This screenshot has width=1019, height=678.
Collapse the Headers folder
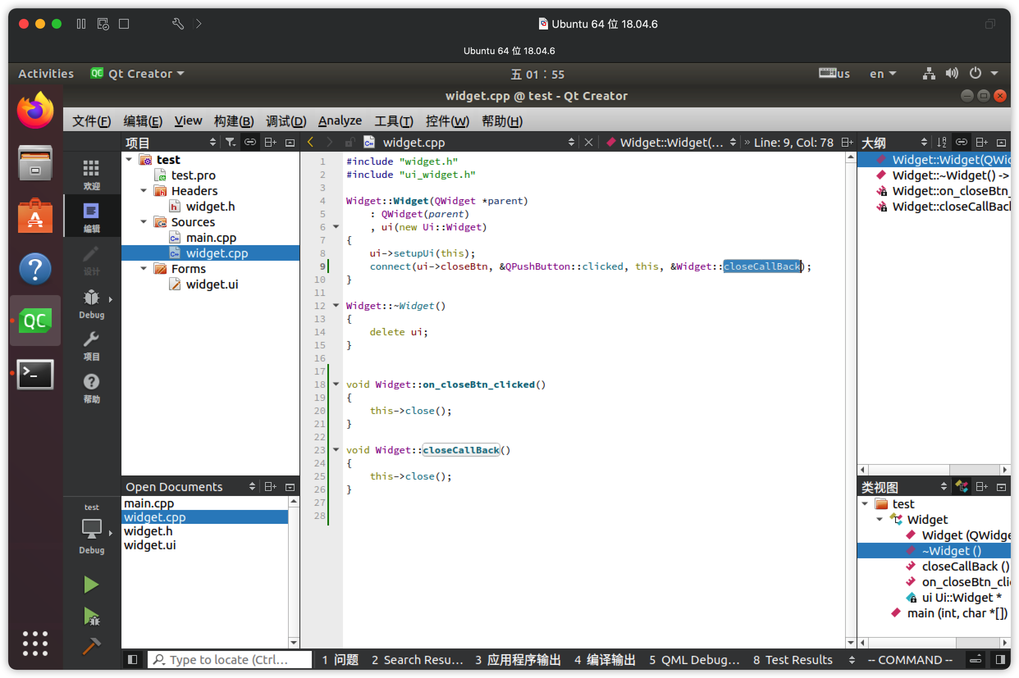[144, 191]
